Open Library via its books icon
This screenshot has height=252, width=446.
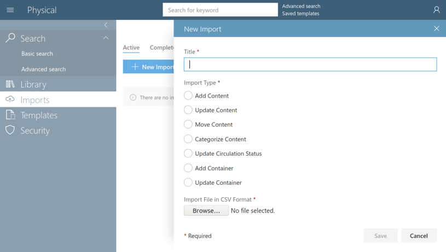coord(10,84)
